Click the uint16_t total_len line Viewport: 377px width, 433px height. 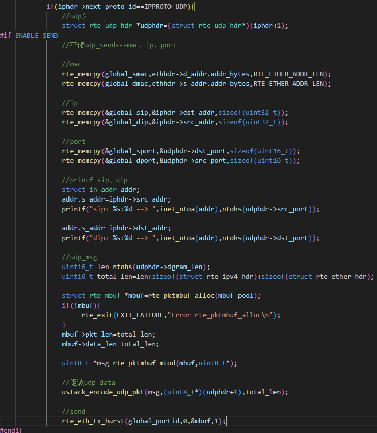pos(218,277)
